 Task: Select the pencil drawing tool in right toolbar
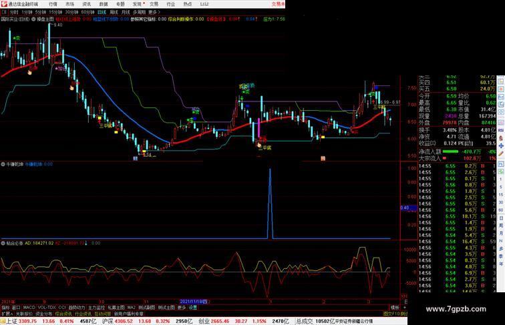coord(501,153)
